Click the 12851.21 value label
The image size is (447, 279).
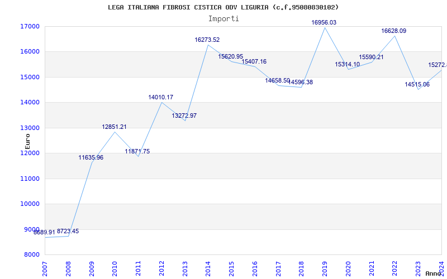[115, 127]
